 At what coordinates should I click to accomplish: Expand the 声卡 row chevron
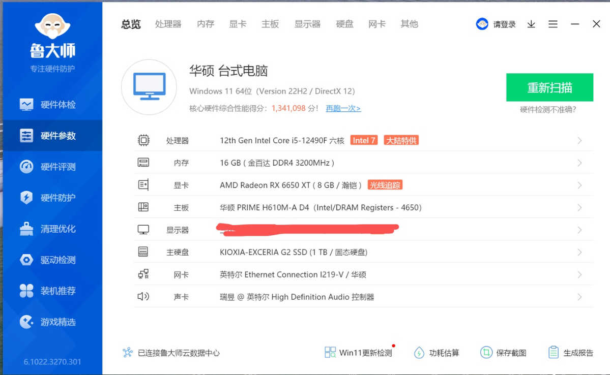tap(579, 297)
